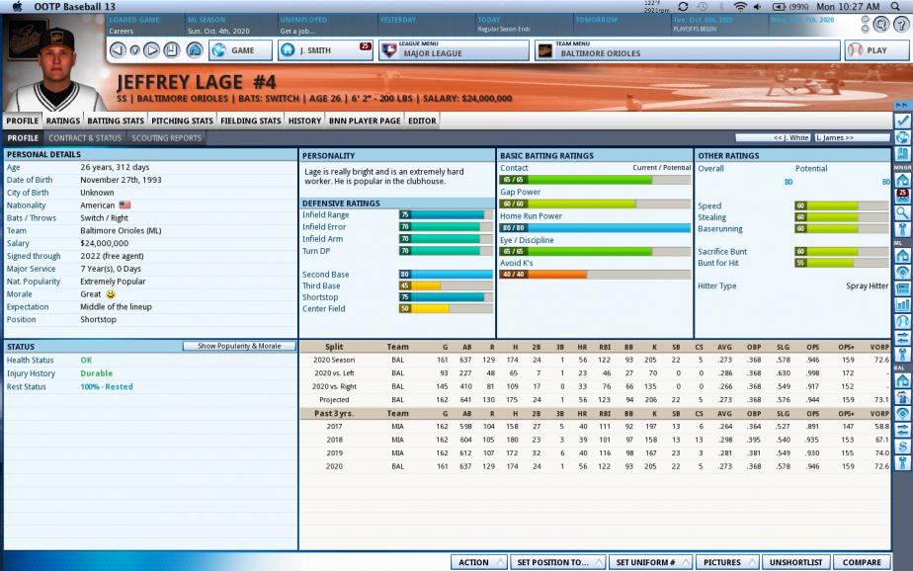Click the transactions arrows icon in ML sidebar section
This screenshot has width=913, height=571.
click(x=902, y=338)
